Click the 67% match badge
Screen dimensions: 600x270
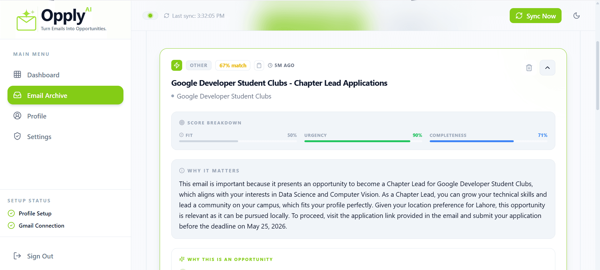pyautogui.click(x=233, y=65)
